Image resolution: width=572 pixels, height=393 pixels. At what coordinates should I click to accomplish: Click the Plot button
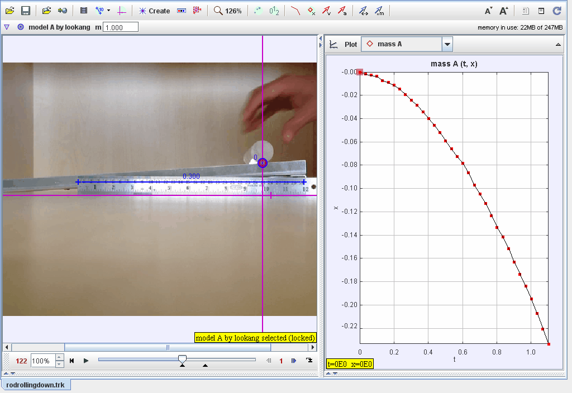(x=351, y=44)
